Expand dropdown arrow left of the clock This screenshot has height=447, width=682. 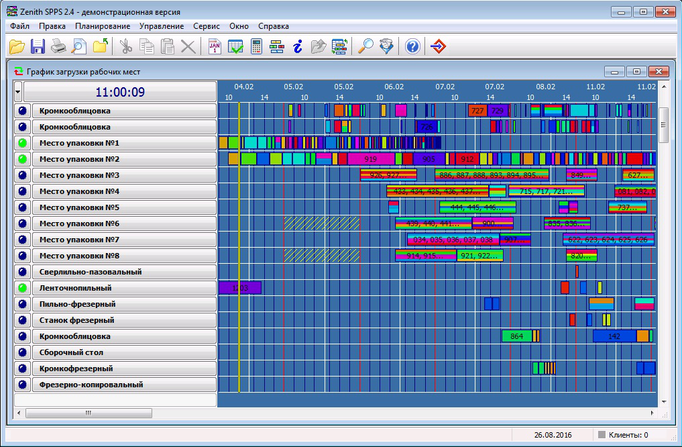pyautogui.click(x=18, y=92)
